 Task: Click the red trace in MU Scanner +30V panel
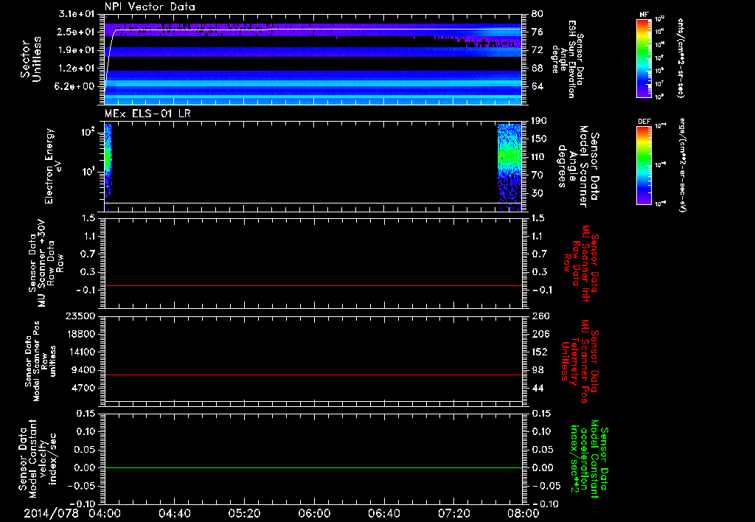point(313,285)
